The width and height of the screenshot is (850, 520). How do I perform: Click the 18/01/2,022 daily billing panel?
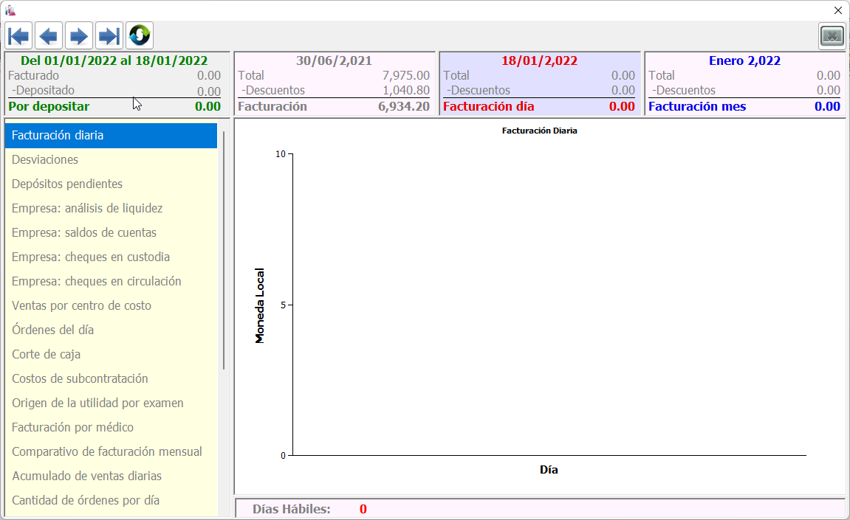click(539, 83)
